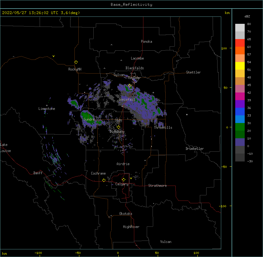The image size is (263, 257).
Task: Pick the red 60-65 dBZ legend swatch
Action: pos(240,43)
